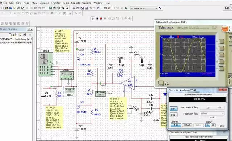Click Start button in Distortion Analyzer-XDA2

(x=173, y=109)
